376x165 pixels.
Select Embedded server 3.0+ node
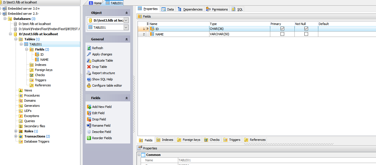pyautogui.click(x=24, y=9)
